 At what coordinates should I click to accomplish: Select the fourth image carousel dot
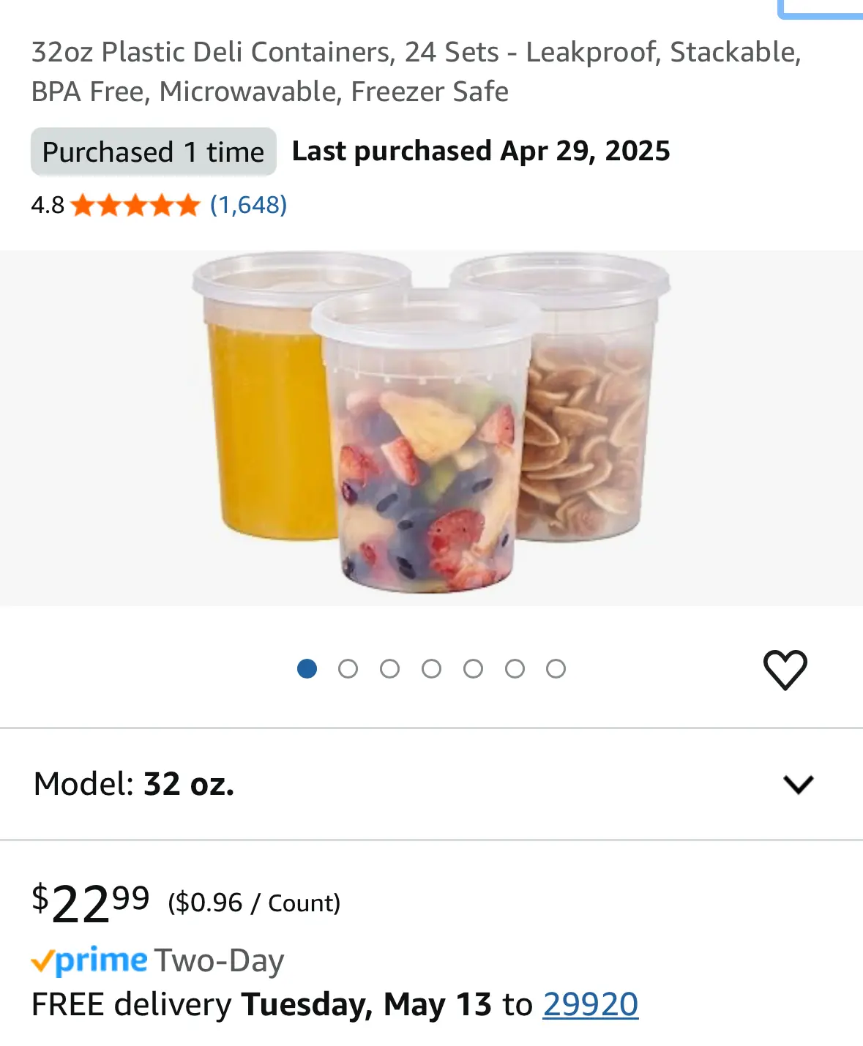[432, 668]
